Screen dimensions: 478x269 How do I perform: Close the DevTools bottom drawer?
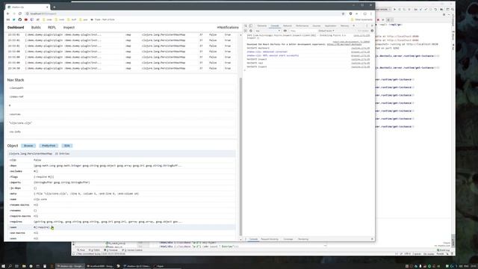click(x=372, y=239)
